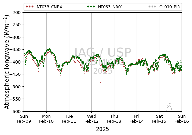Click the −300 y-axis tick label
192x135 pixels.
15,37
